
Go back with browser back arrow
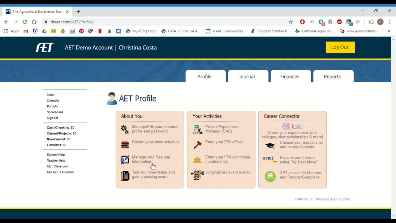tap(6, 22)
